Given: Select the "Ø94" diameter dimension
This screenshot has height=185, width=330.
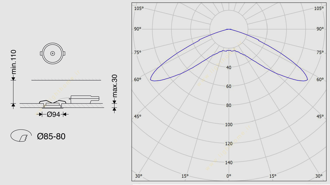Looking at the screenshot, I should [x=53, y=114].
